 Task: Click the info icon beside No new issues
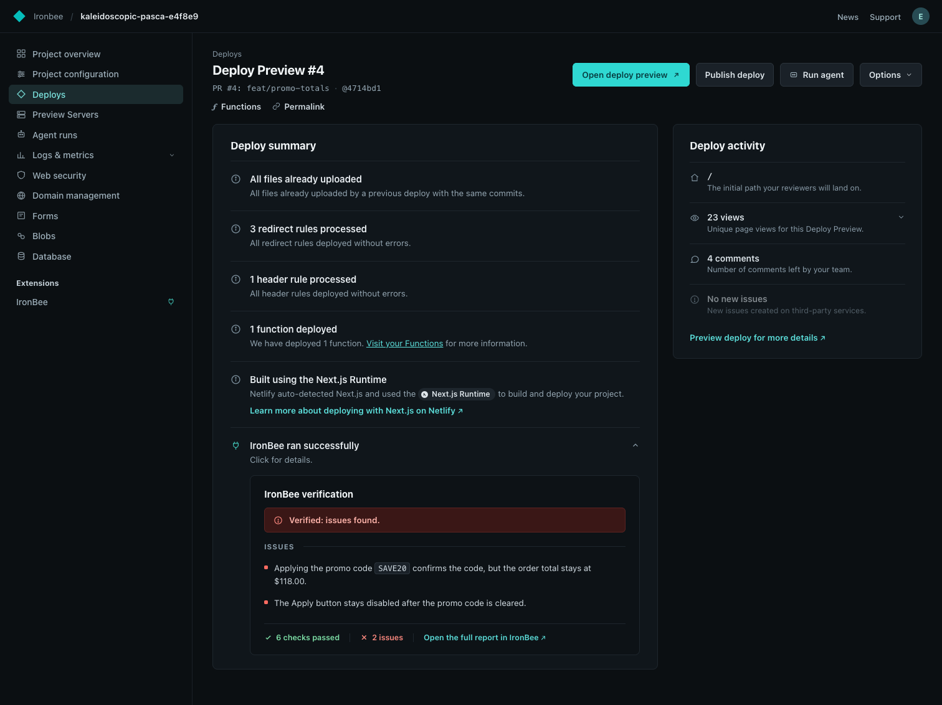point(695,300)
